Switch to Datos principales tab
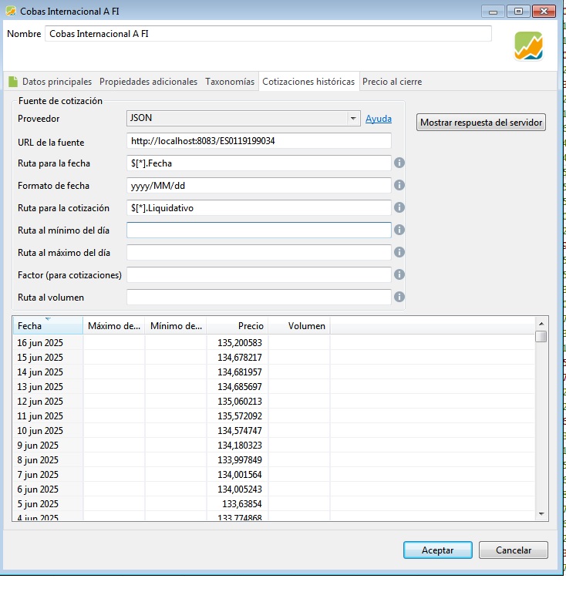Image resolution: width=566 pixels, height=592 pixels. (x=56, y=82)
